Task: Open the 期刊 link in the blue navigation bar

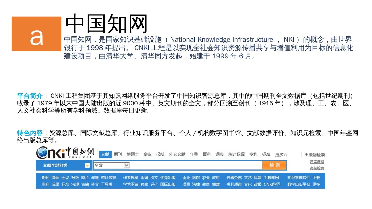Action: coord(45,178)
